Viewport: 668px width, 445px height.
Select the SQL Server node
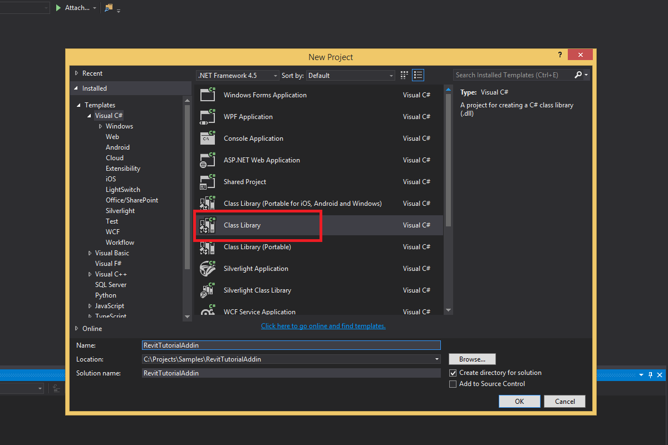tap(111, 285)
